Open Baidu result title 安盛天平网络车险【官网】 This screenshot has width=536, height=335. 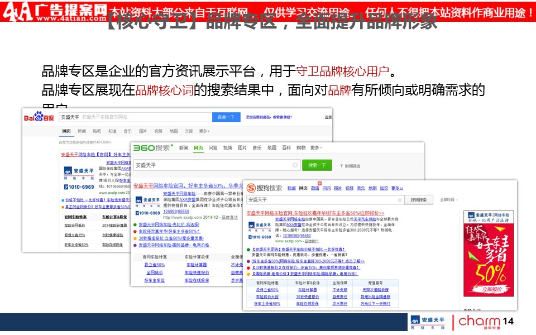coord(95,155)
